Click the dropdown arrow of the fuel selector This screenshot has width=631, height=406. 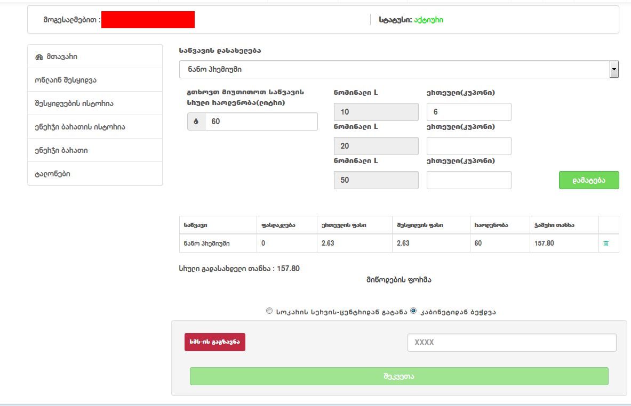click(614, 69)
